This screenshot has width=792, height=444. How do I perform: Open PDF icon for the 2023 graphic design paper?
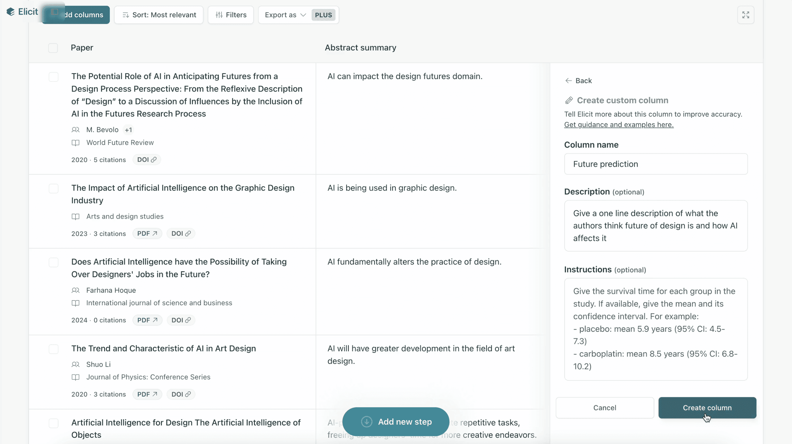(147, 233)
